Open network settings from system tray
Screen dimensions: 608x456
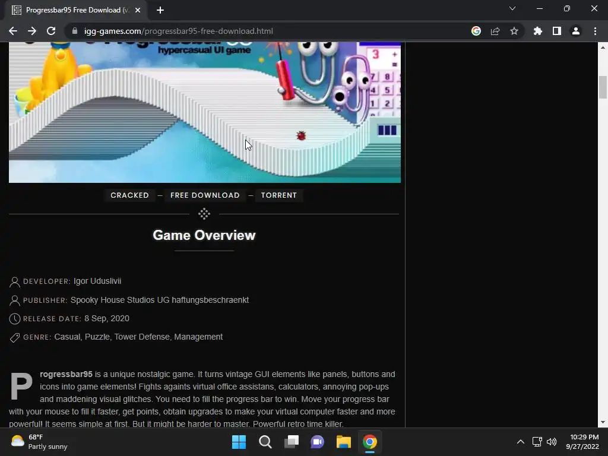[537, 442]
